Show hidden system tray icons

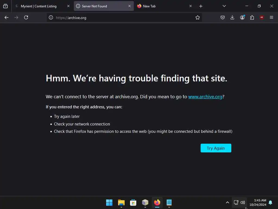228,202
